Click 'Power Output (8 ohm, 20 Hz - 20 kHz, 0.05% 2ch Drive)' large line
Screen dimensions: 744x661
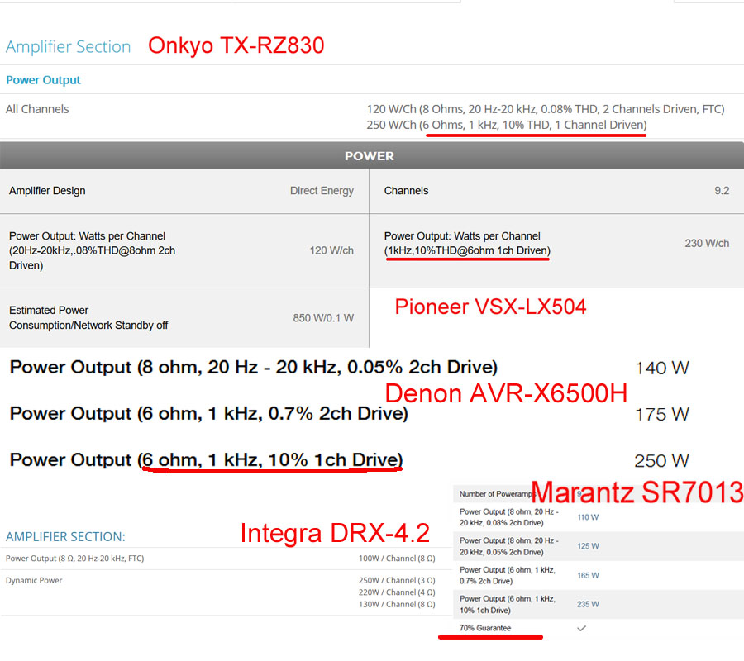click(x=254, y=368)
